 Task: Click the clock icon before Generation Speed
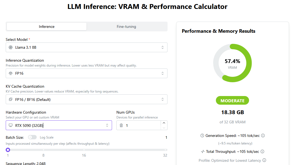pos(202,136)
